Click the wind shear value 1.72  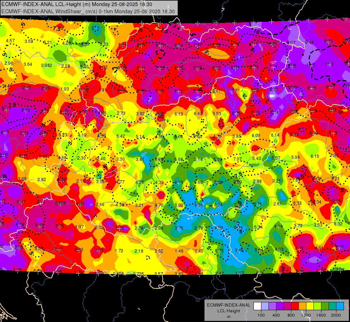point(119,250)
